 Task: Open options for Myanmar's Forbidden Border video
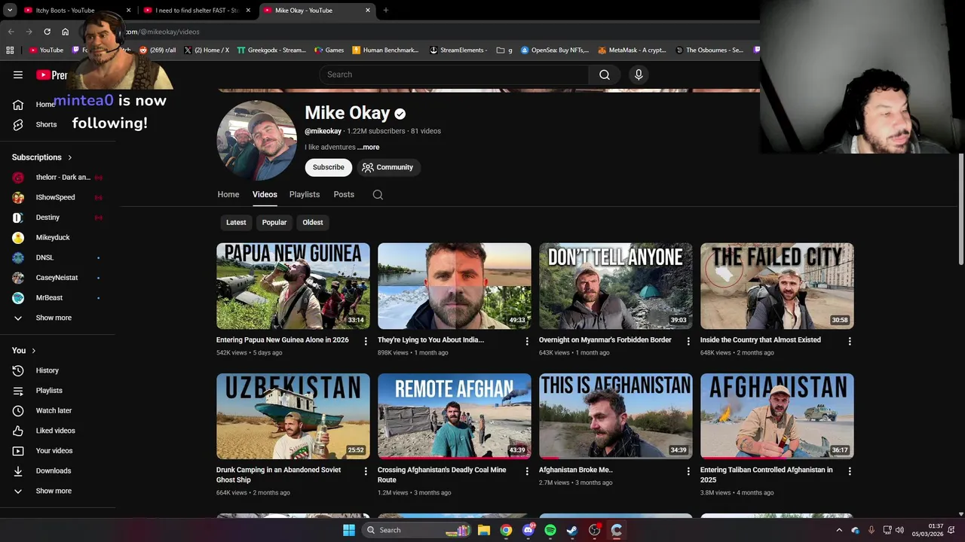point(688,341)
